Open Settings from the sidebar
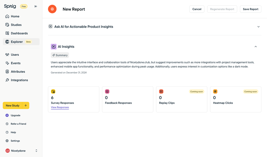 [x=15, y=141]
